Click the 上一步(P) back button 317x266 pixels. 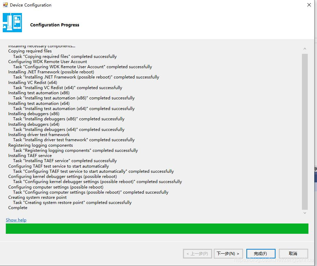197,254
